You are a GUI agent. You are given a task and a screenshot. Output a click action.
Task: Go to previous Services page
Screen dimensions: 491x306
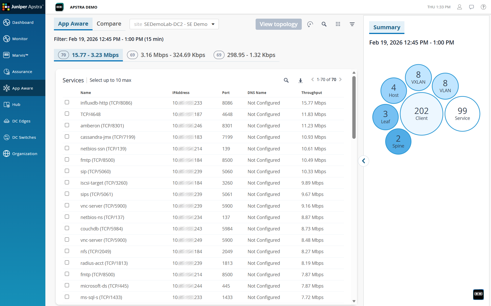[313, 79]
